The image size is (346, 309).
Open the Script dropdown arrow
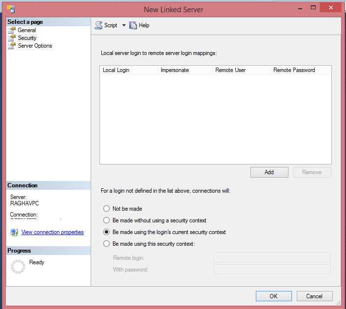pos(124,25)
